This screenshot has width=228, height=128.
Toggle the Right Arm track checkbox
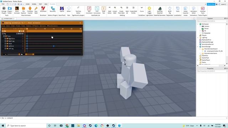tap(5, 39)
